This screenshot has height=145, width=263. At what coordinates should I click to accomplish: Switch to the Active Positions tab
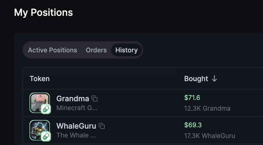(53, 50)
